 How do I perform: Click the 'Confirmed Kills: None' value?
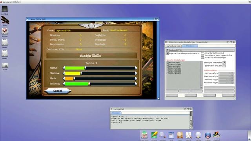tap(79, 49)
